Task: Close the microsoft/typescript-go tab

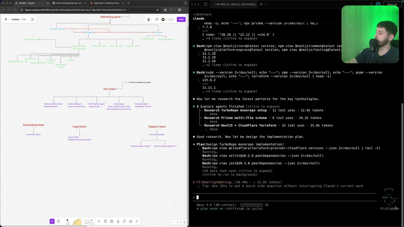Action: [x=85, y=3]
